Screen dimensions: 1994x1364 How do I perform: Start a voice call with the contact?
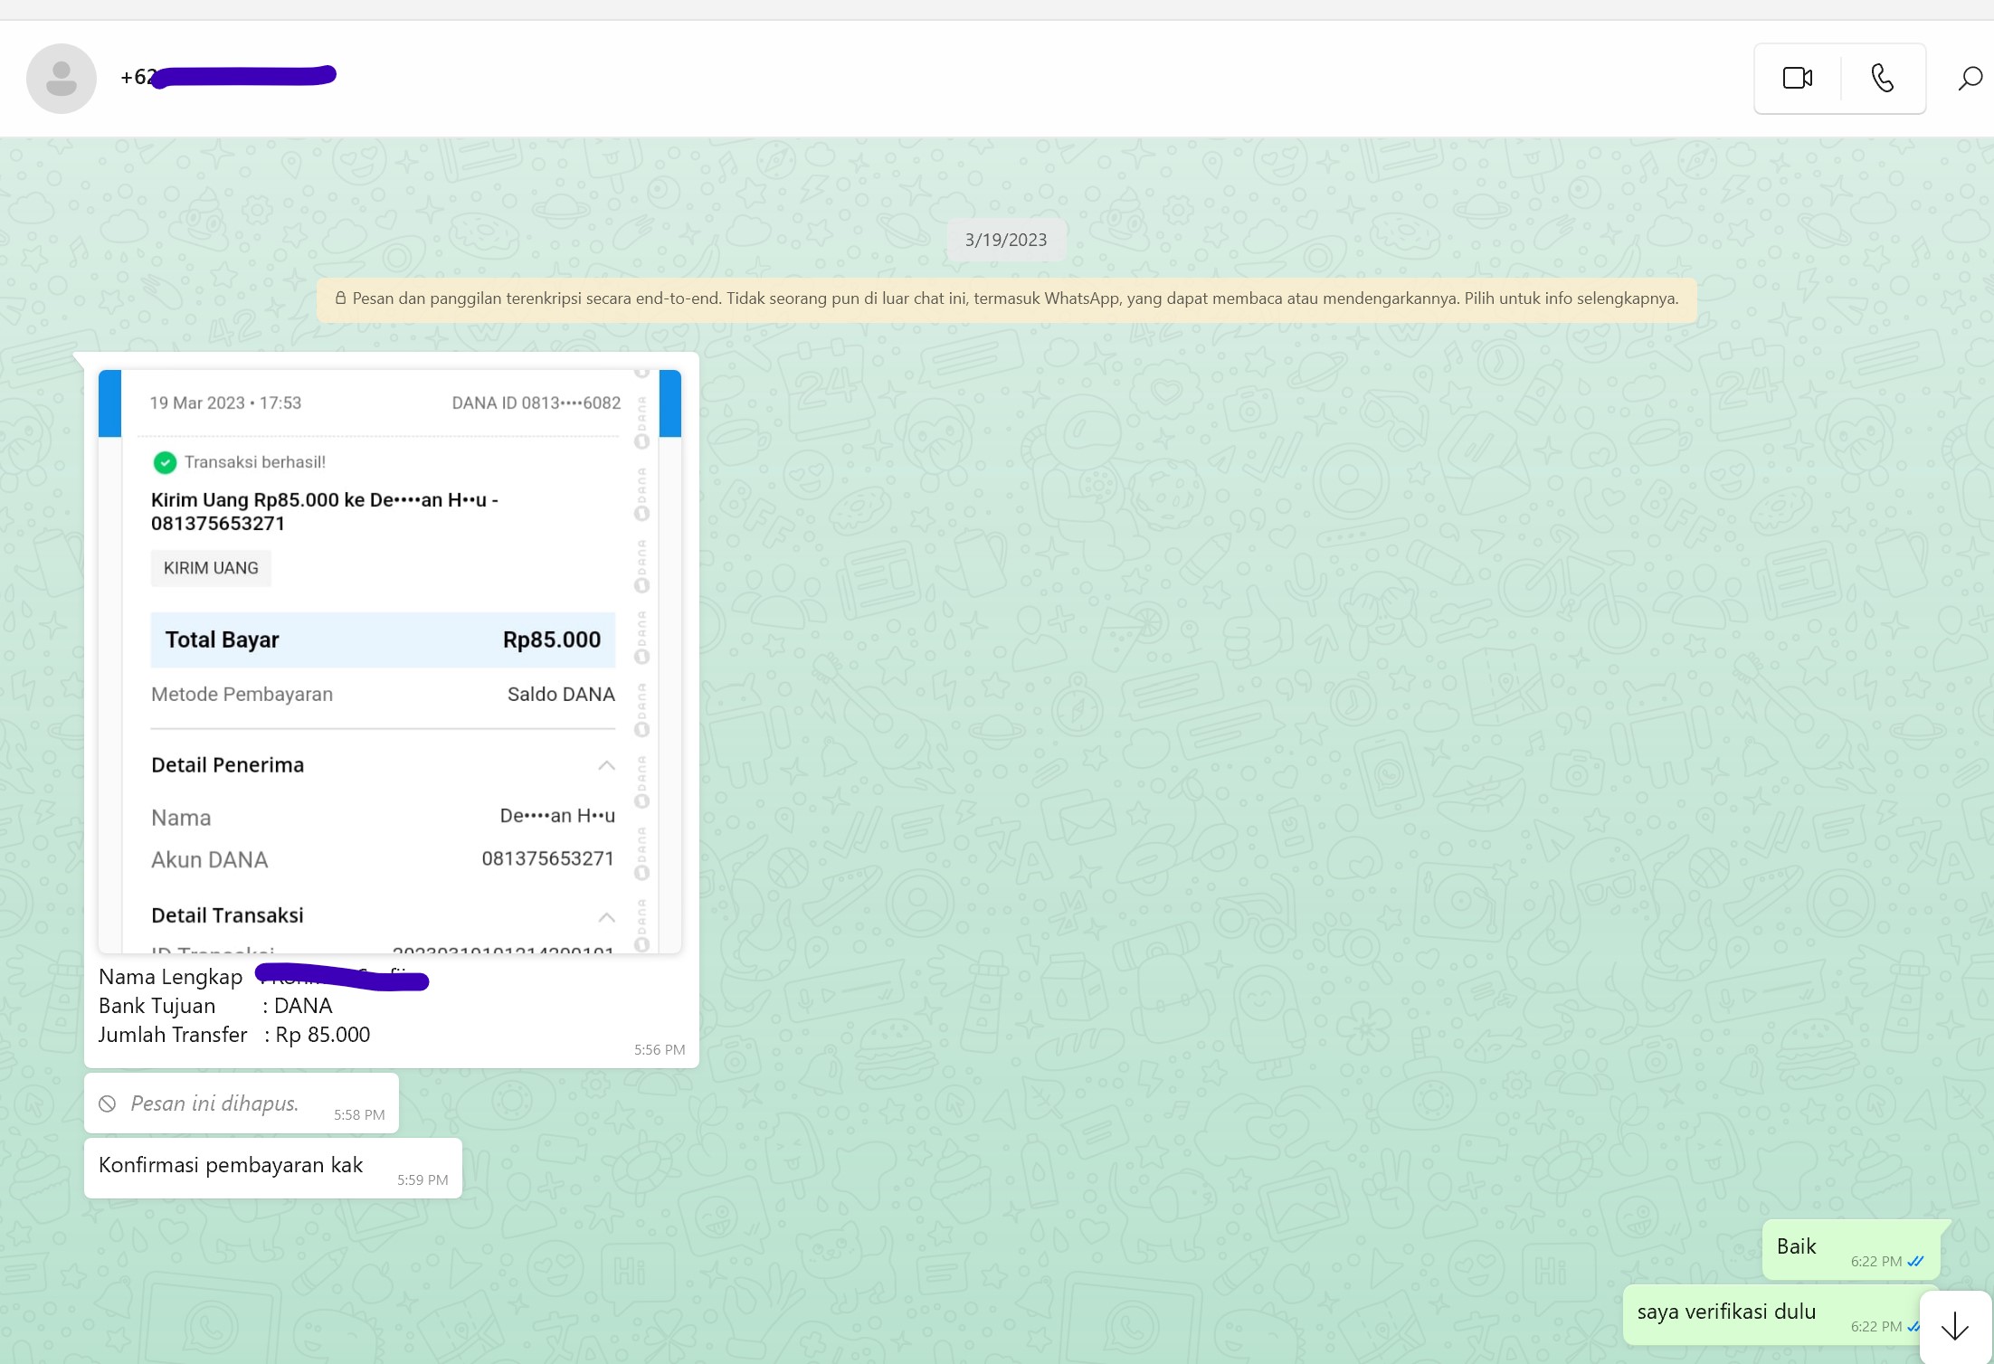(1882, 79)
